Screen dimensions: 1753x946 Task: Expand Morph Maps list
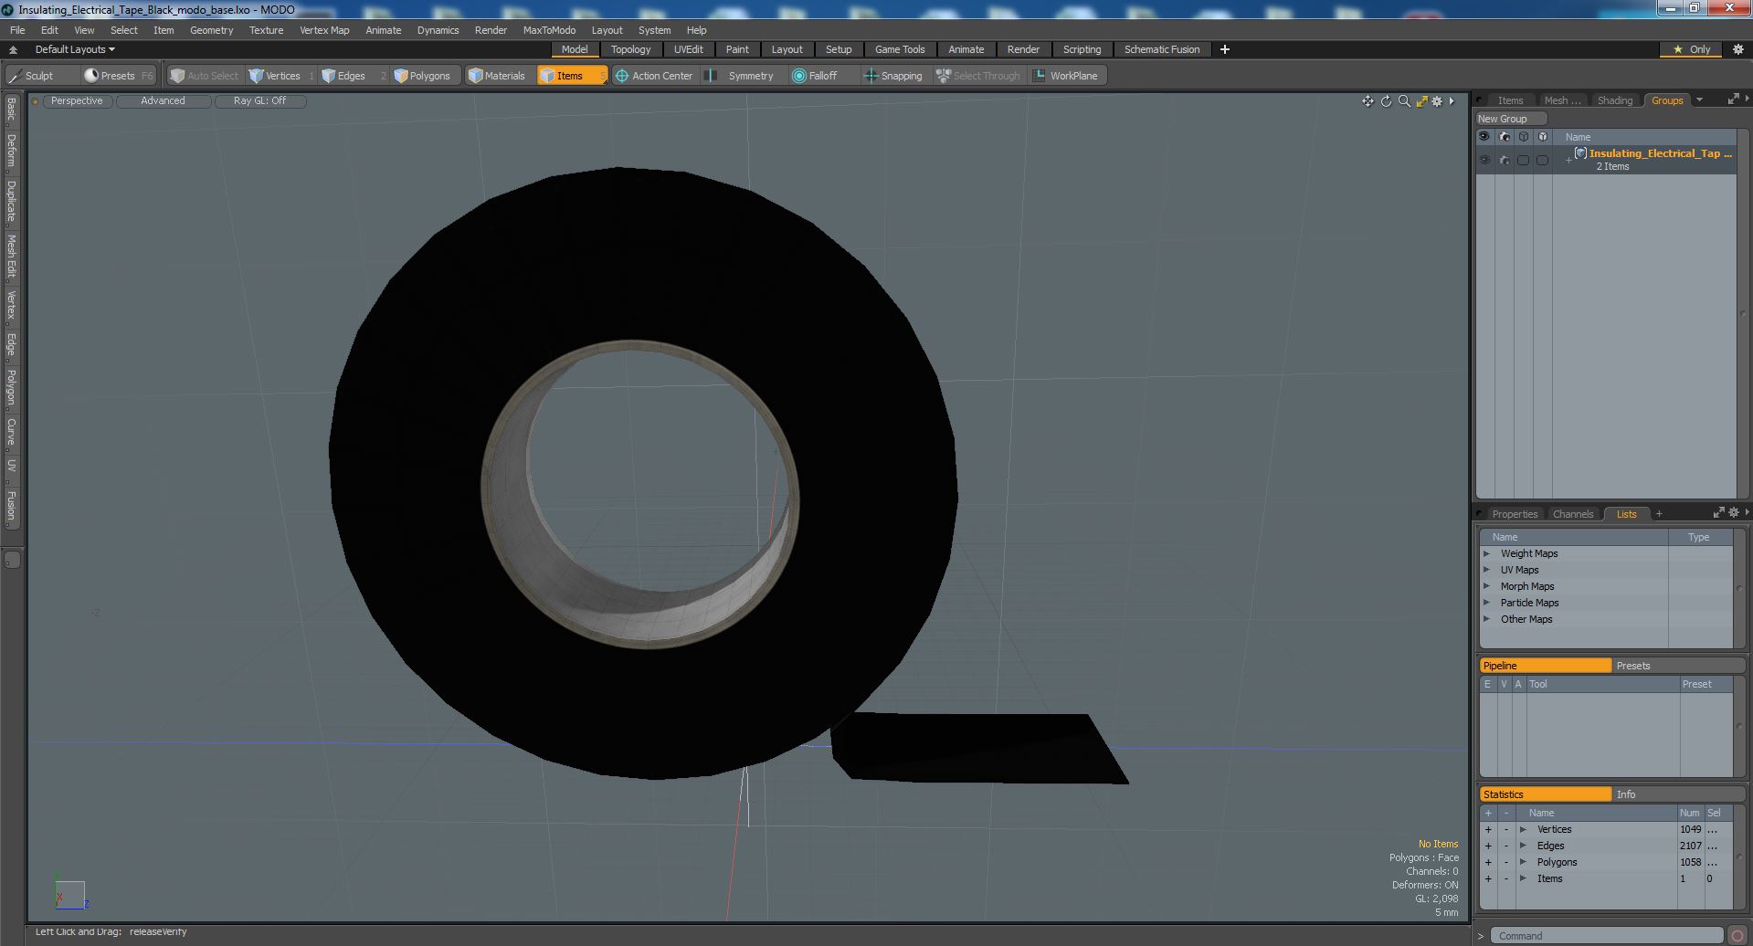(x=1486, y=586)
